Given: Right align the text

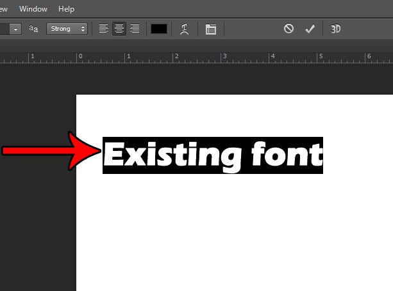Looking at the screenshot, I should click(135, 29).
